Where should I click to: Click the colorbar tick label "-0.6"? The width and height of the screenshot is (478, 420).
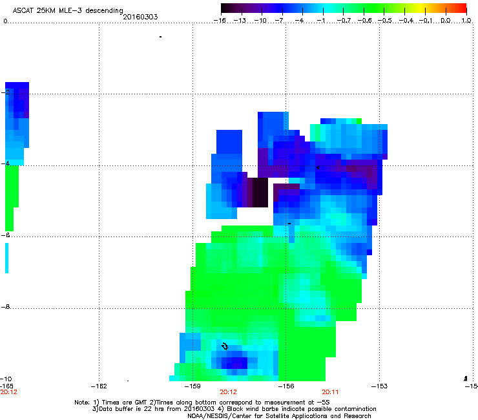click(364, 21)
